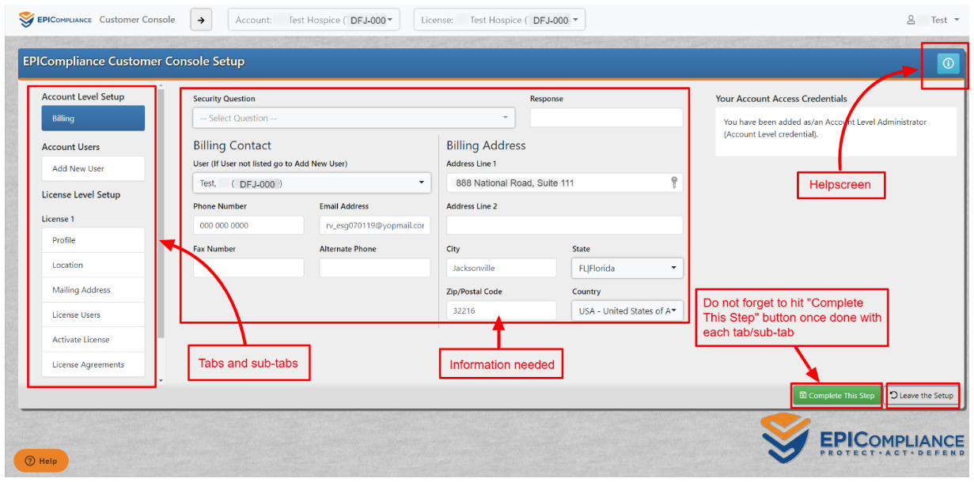
Task: Click the License 1 label
Action: [x=58, y=219]
